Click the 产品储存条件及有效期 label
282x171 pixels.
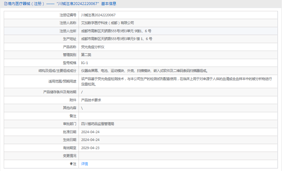coord(60,92)
